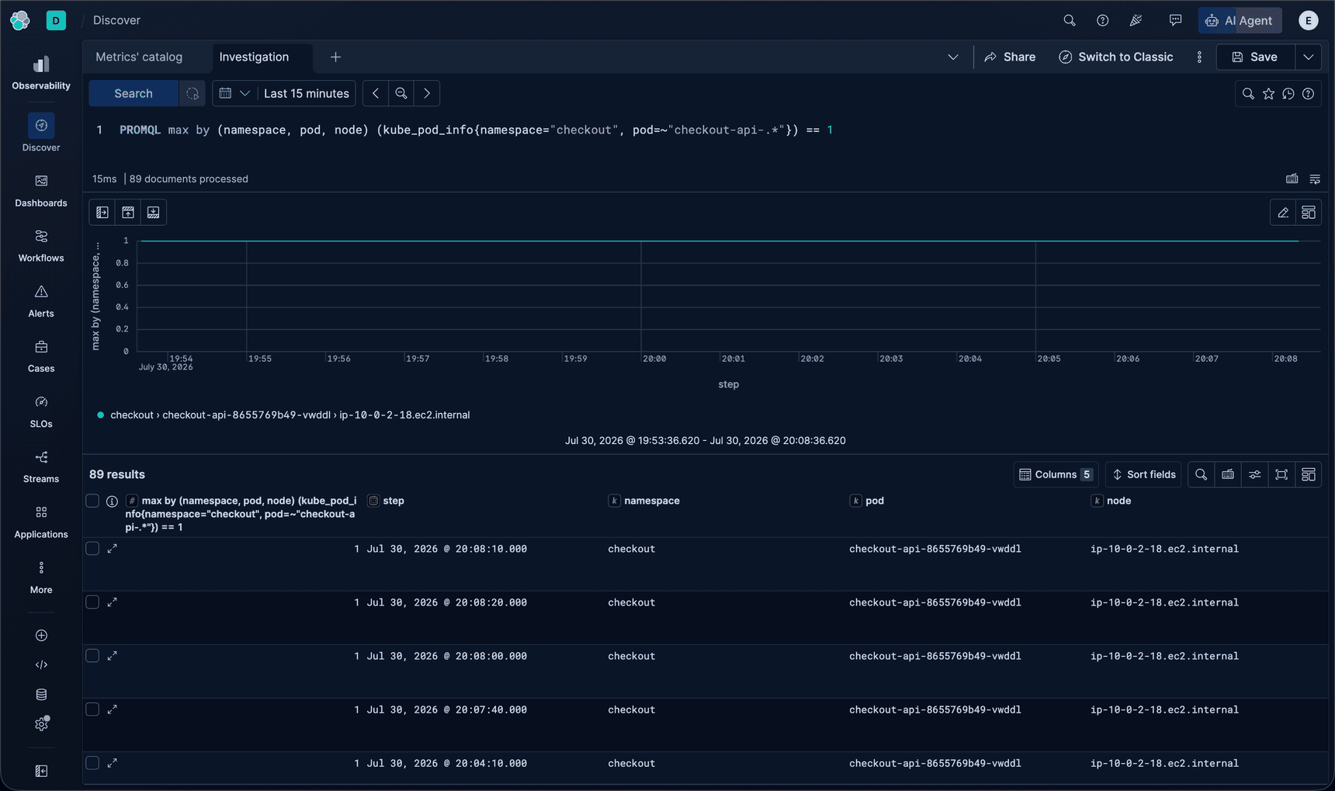Toggle the chart panel layout icon
Screen dimensions: 1335x791
pyautogui.click(x=1309, y=212)
